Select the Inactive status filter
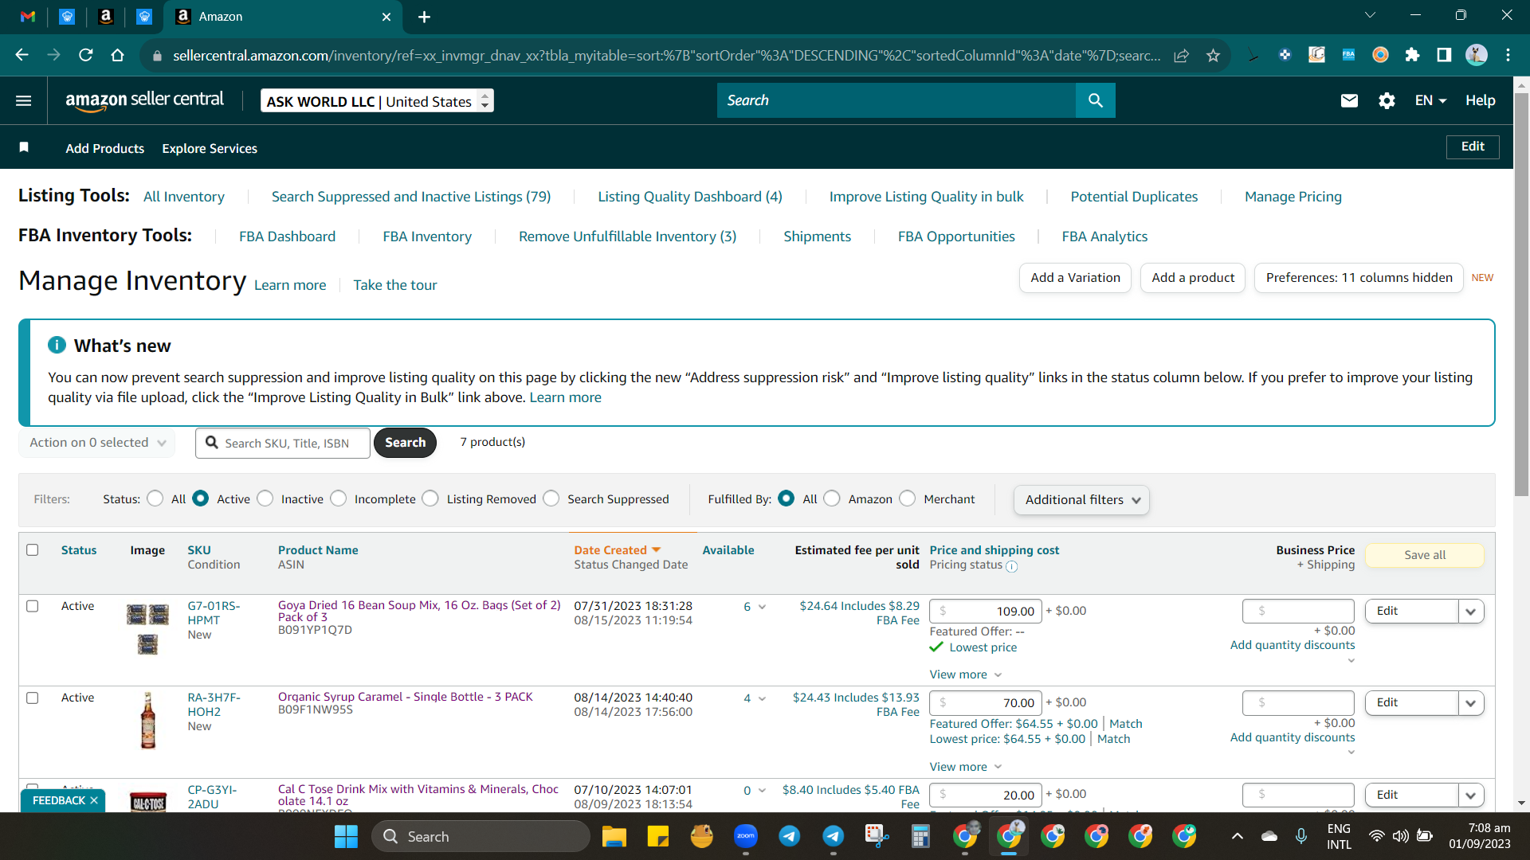This screenshot has height=860, width=1530. (265, 499)
